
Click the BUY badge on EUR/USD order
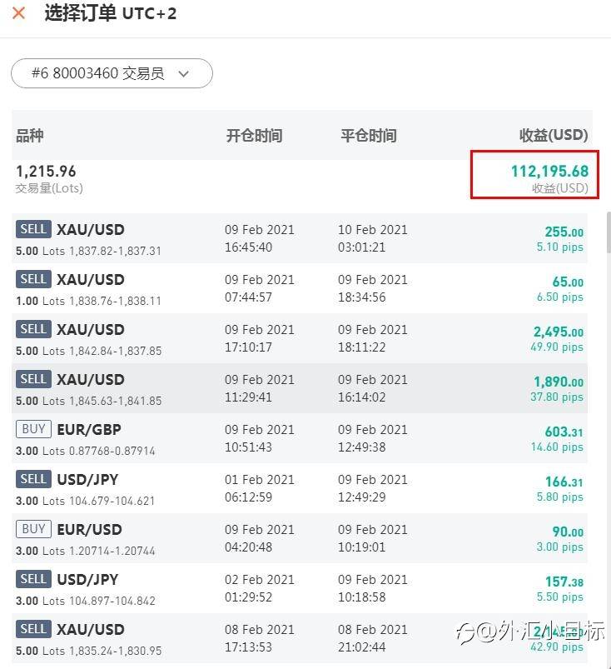(x=33, y=529)
